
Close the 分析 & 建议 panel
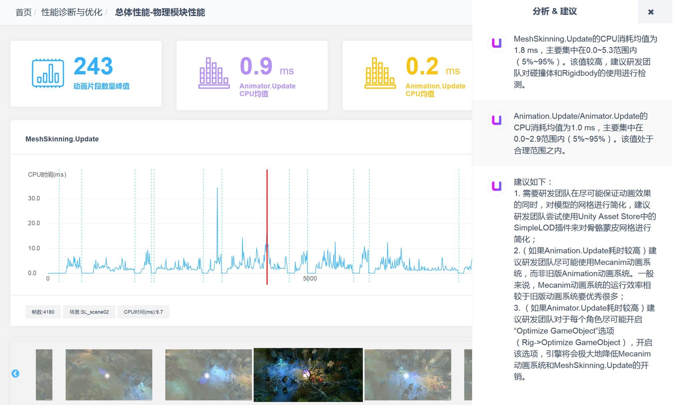(650, 12)
